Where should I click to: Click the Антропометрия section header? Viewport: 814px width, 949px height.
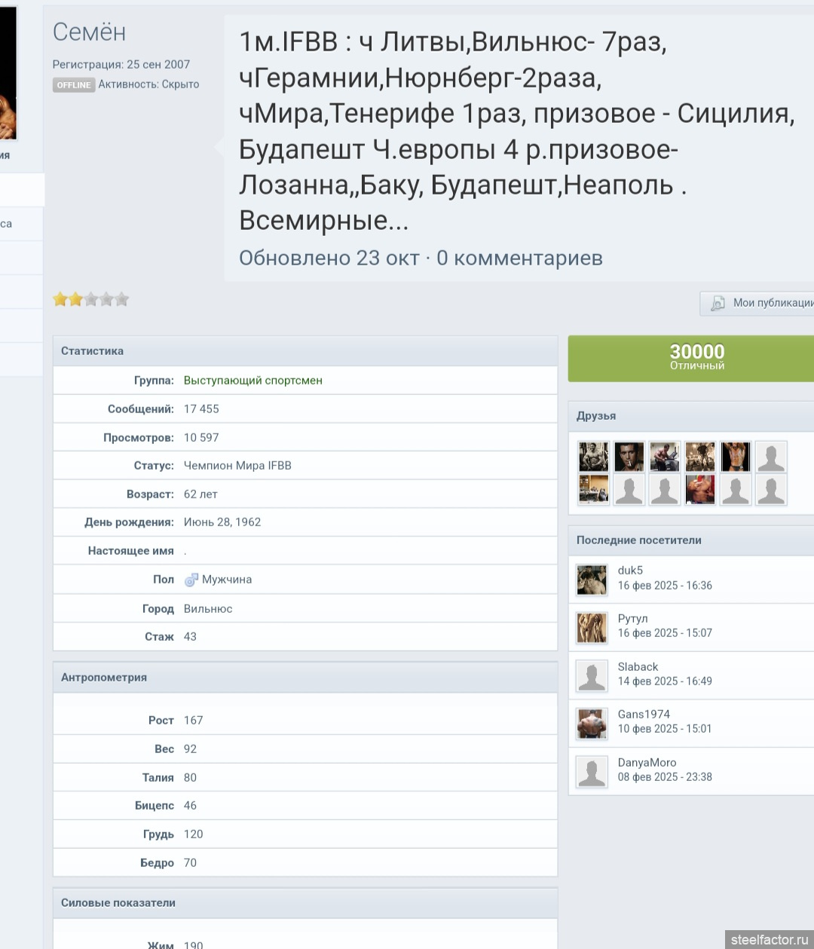coord(305,678)
